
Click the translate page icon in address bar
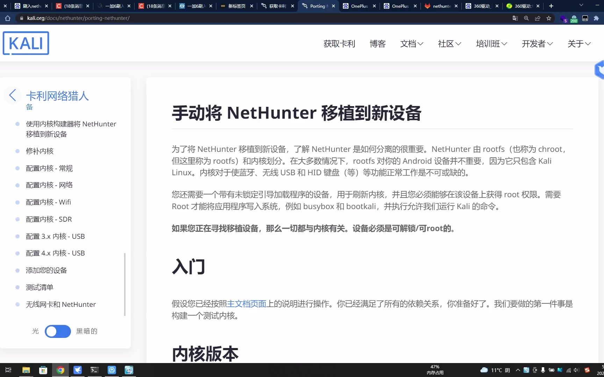pyautogui.click(x=515, y=18)
